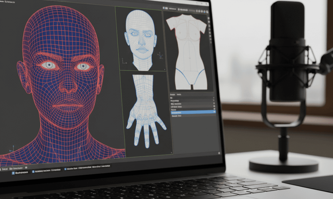Toggle visibility on the highlighted list row
The height and width of the screenshot is (199, 333).
(214, 112)
